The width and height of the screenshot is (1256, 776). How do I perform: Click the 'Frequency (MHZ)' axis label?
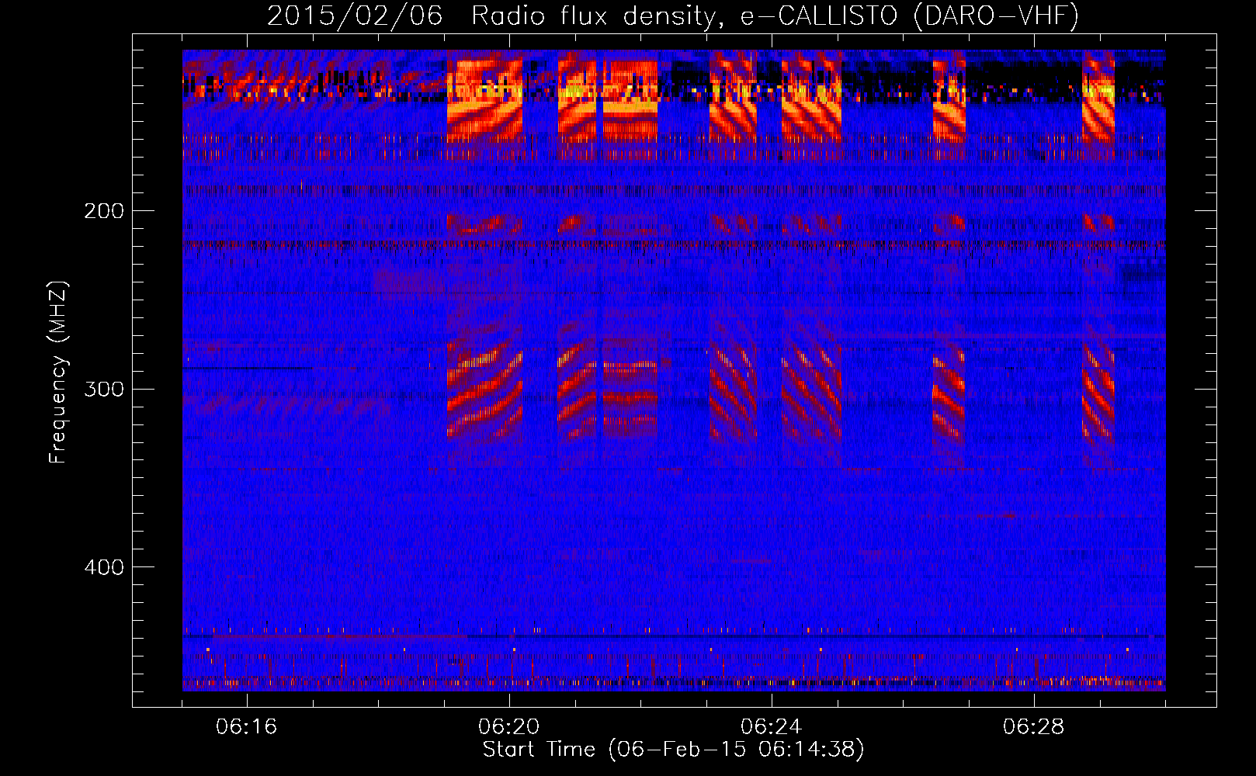point(58,372)
